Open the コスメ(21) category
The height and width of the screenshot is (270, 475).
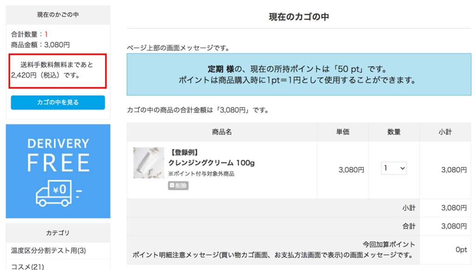[x=27, y=266]
